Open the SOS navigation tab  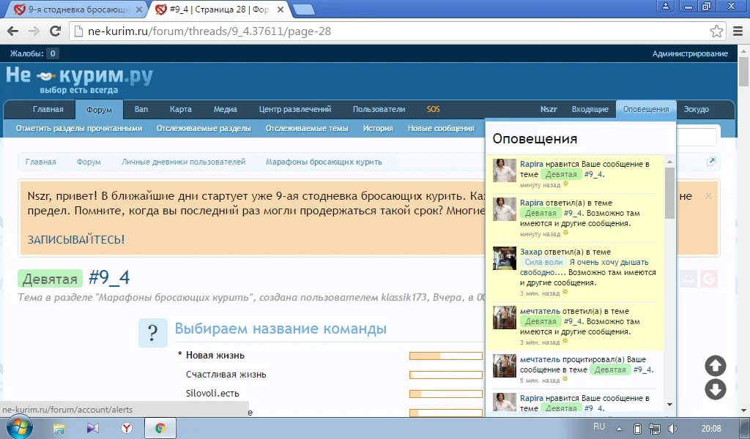click(x=434, y=109)
